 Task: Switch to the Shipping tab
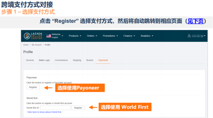(x=77, y=60)
